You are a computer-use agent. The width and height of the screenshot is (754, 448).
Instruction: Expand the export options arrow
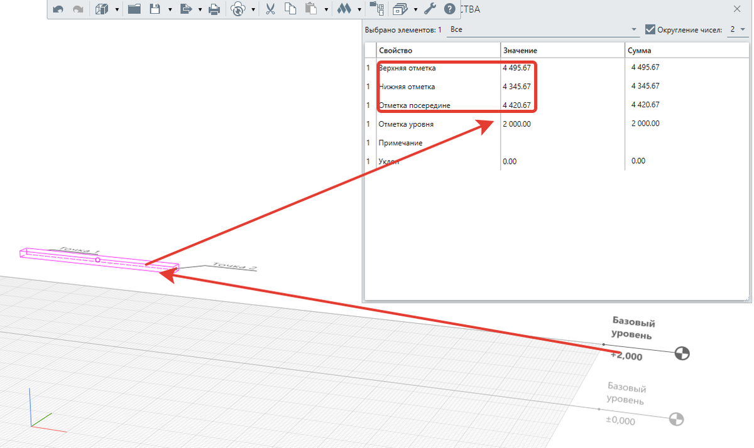200,10
